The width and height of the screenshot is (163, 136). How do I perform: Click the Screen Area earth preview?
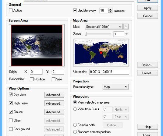point(37,45)
